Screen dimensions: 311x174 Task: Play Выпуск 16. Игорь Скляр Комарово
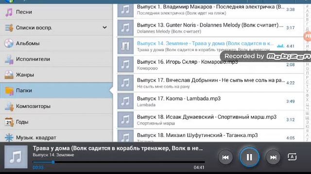tap(210, 64)
